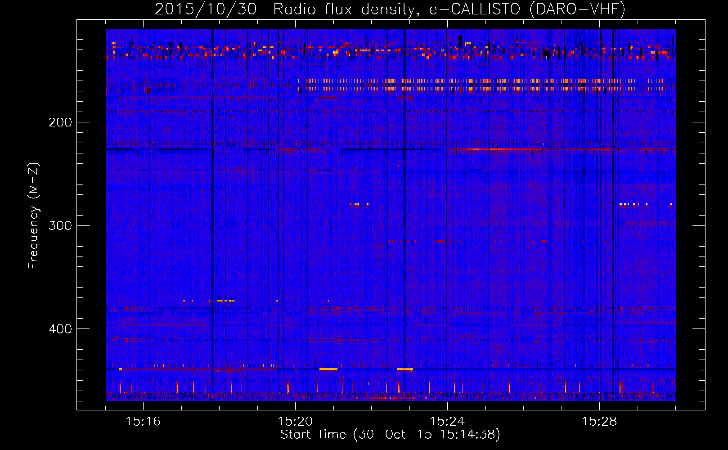Select the 15:28 time tick label

point(599,421)
